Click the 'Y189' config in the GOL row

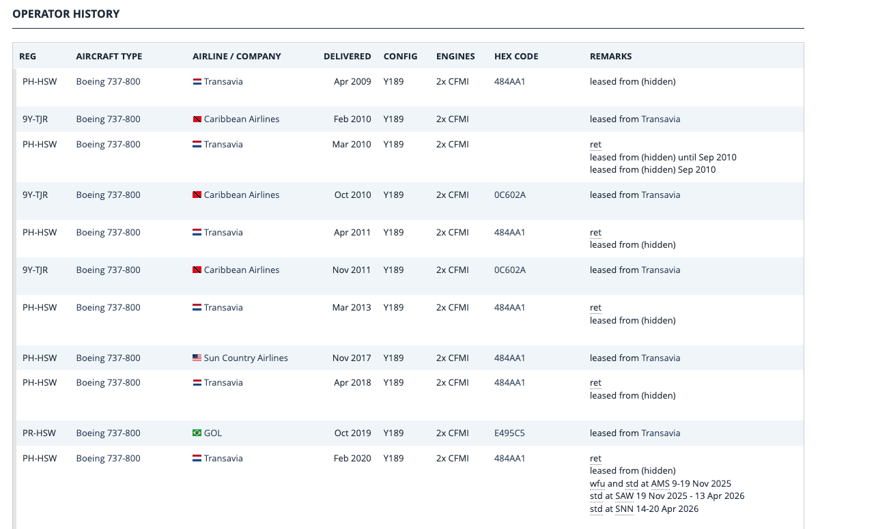pyautogui.click(x=394, y=433)
